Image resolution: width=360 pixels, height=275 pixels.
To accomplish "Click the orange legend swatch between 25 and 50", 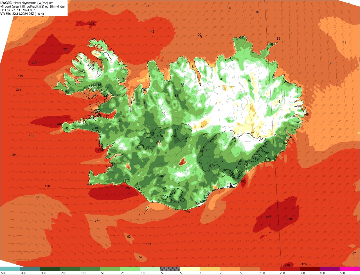I will pyautogui.click(x=229, y=269).
